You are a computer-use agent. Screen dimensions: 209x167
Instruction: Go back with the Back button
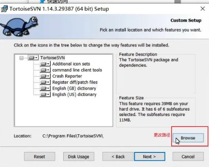coord(118,157)
